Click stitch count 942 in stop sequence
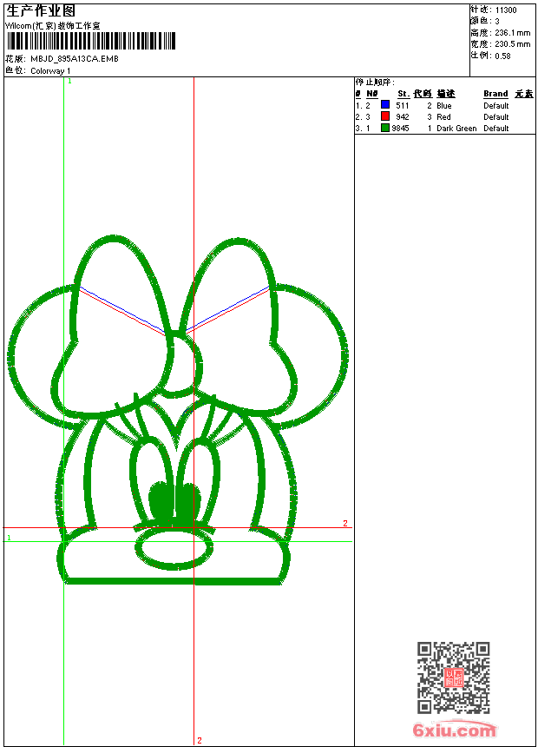 coord(403,117)
